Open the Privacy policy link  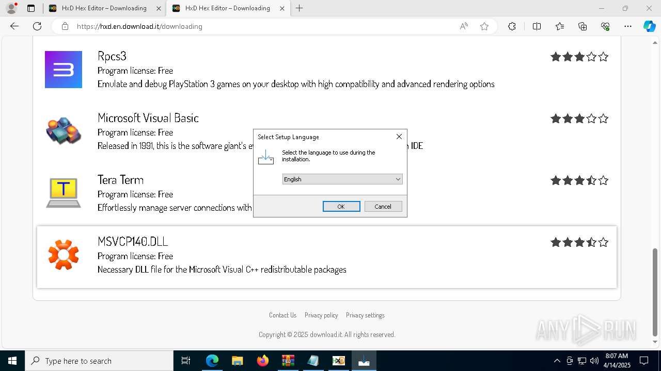pos(321,315)
